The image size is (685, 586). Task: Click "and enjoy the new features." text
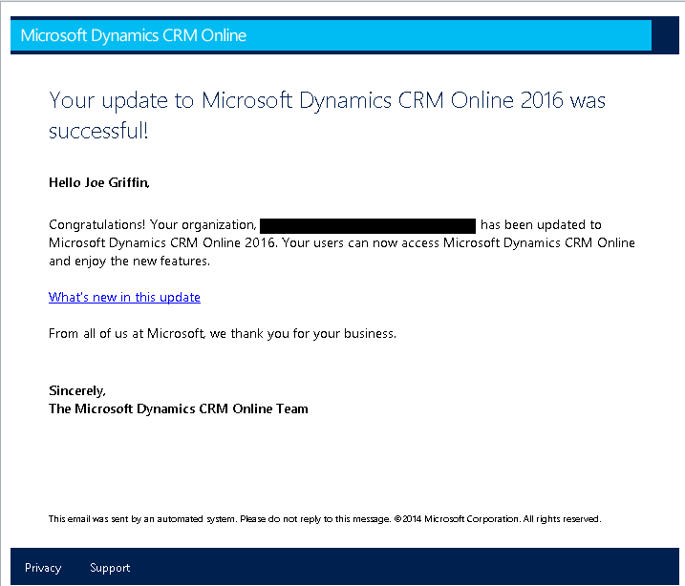[x=129, y=261]
